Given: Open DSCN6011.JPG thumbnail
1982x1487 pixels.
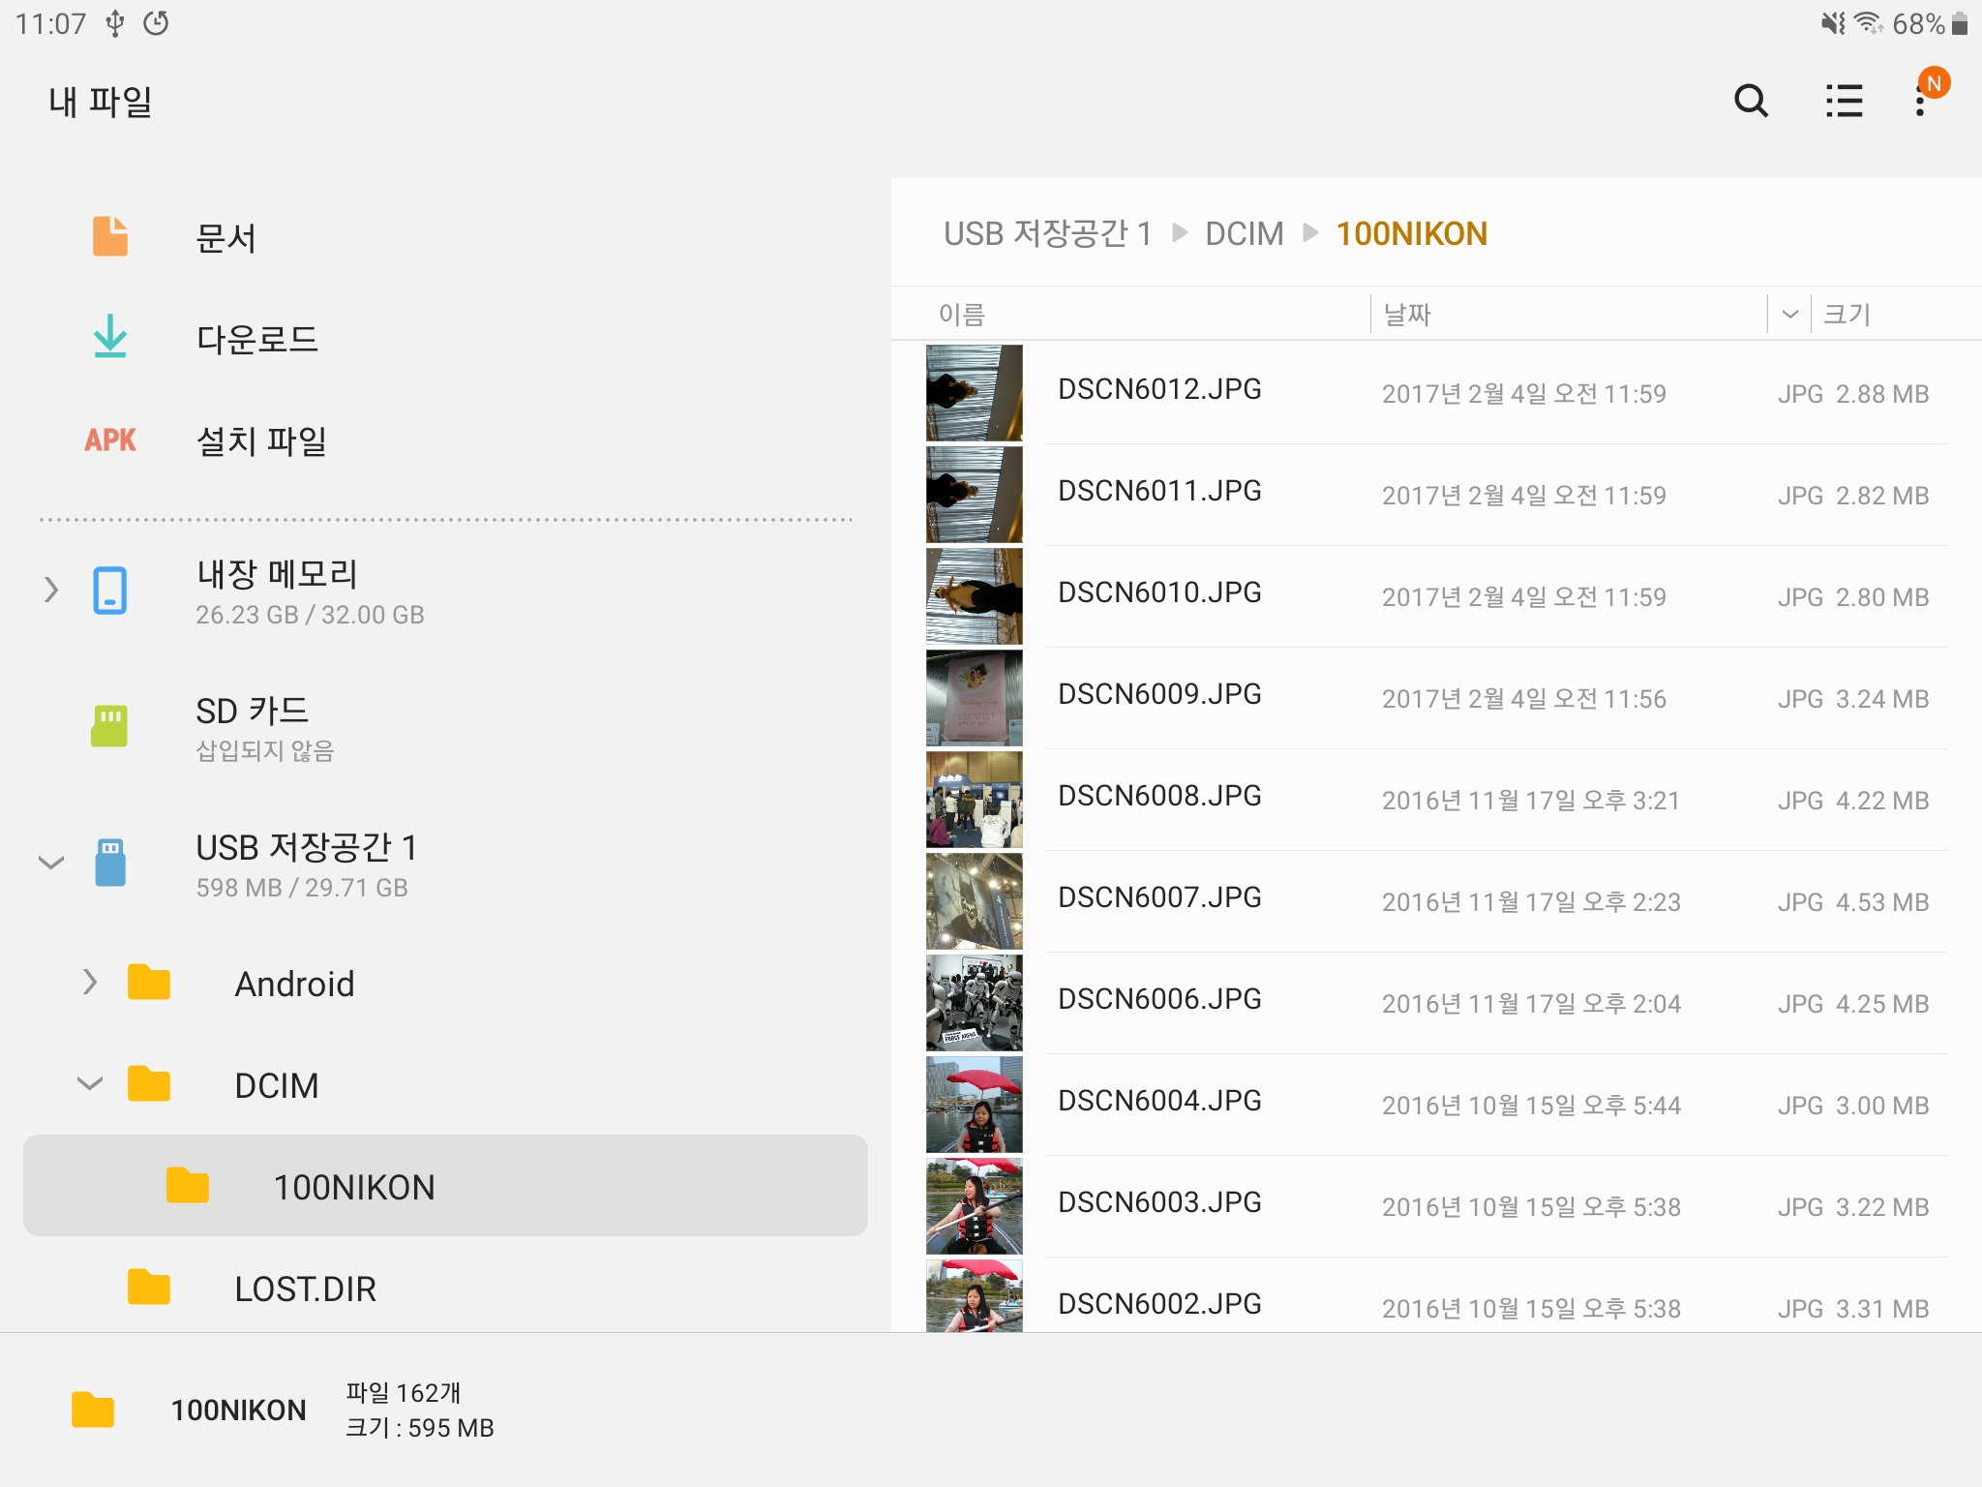Looking at the screenshot, I should 975,495.
